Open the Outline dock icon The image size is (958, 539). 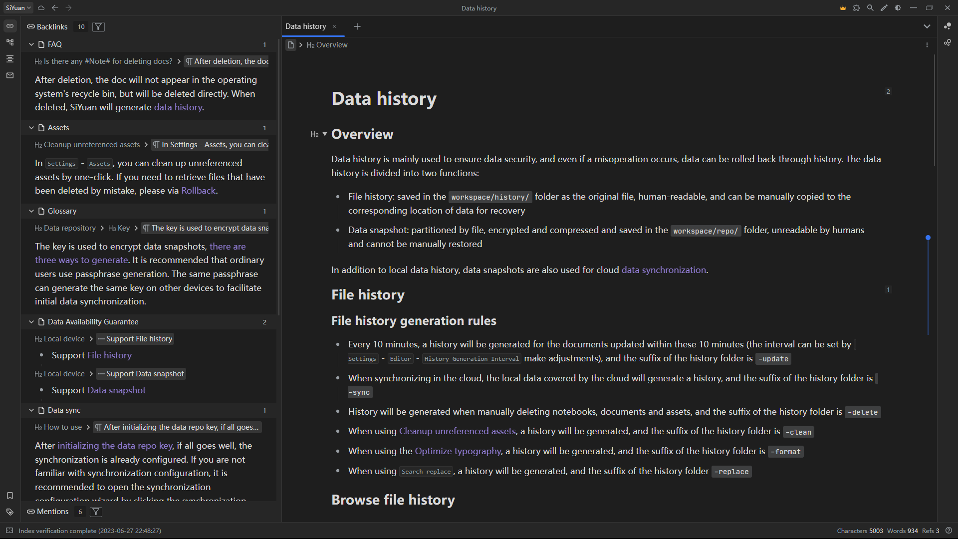(x=10, y=59)
